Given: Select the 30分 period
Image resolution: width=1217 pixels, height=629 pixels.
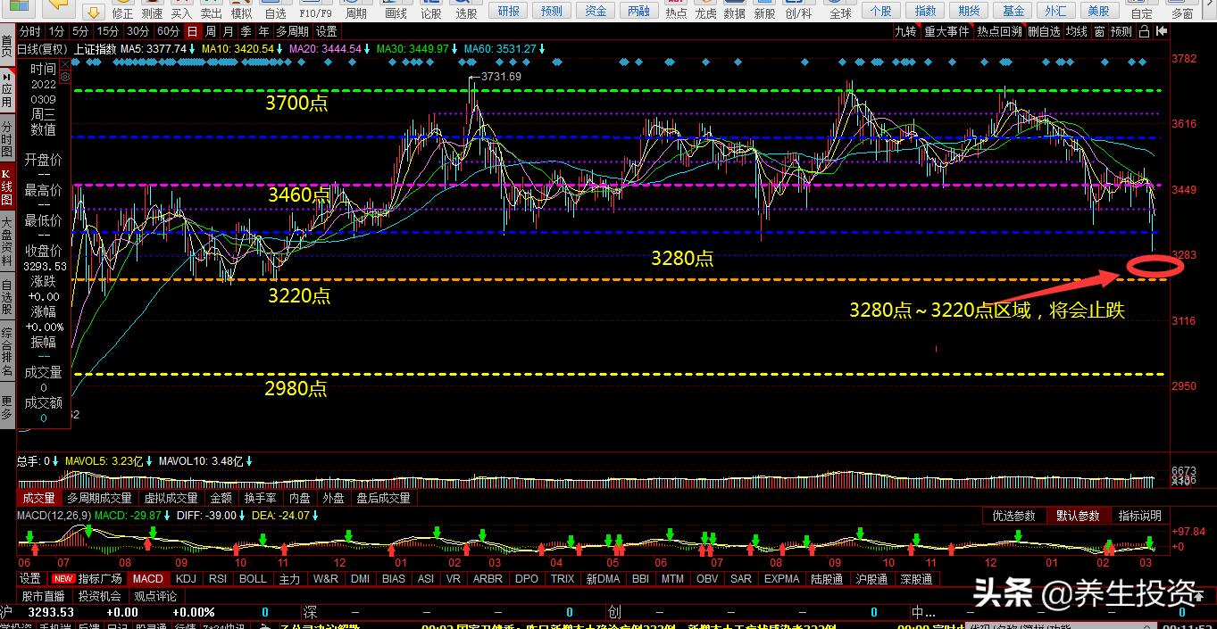Looking at the screenshot, I should (138, 31).
